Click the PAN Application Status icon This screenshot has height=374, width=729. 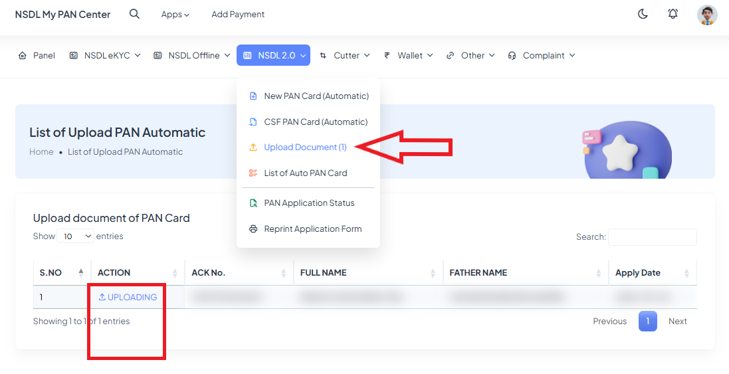click(253, 203)
